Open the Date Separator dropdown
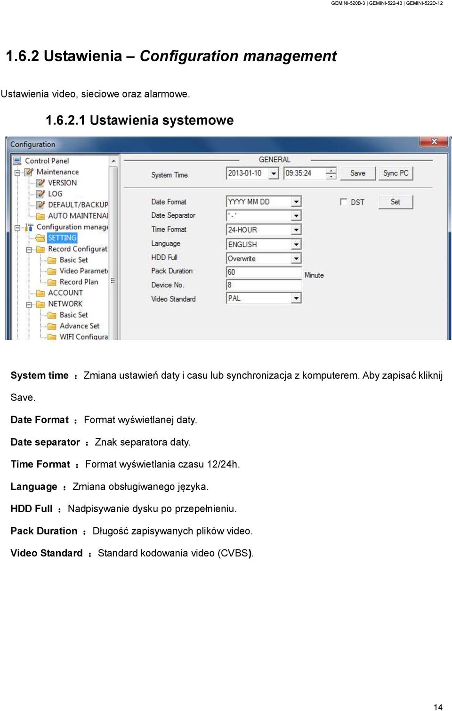The image size is (452, 711). 296,215
